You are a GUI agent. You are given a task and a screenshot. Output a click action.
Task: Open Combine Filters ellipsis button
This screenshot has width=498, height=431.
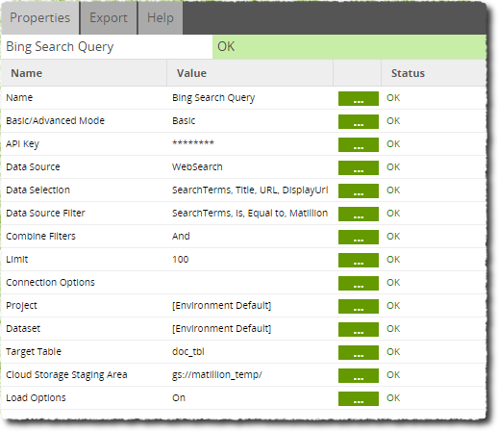pyautogui.click(x=359, y=237)
